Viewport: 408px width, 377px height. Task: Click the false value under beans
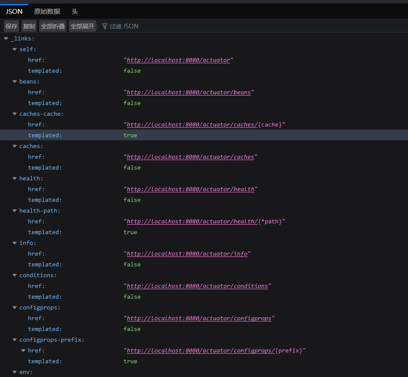coord(132,103)
